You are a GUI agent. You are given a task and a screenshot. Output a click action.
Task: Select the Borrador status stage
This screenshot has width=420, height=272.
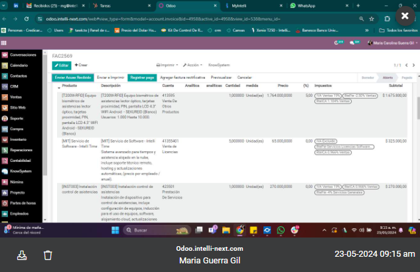(x=368, y=78)
